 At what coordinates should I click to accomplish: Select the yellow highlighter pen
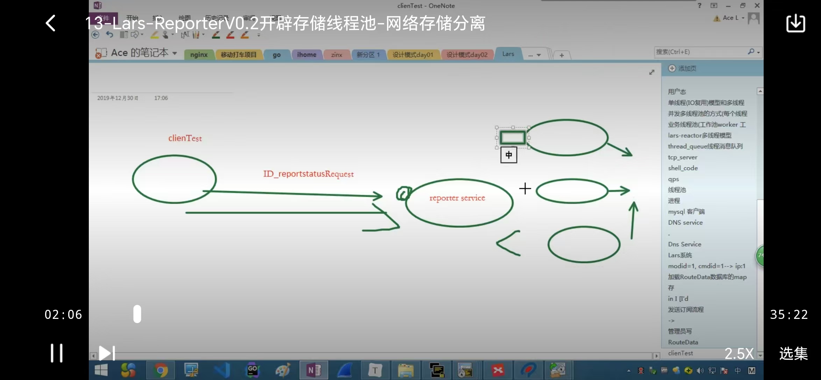click(x=155, y=35)
